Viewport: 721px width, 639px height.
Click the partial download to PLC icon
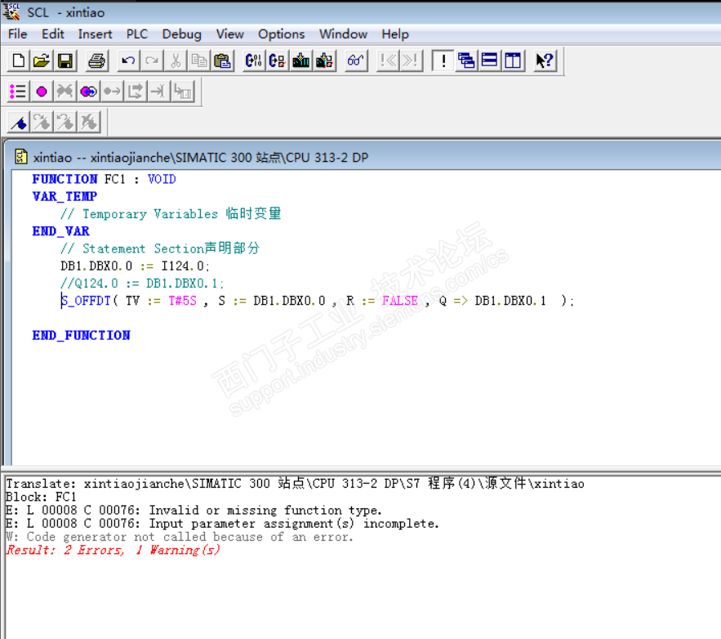324,60
